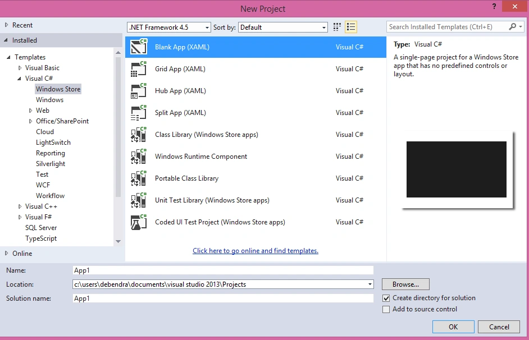Expand the Online section
The height and width of the screenshot is (340, 529).
pyautogui.click(x=6, y=254)
